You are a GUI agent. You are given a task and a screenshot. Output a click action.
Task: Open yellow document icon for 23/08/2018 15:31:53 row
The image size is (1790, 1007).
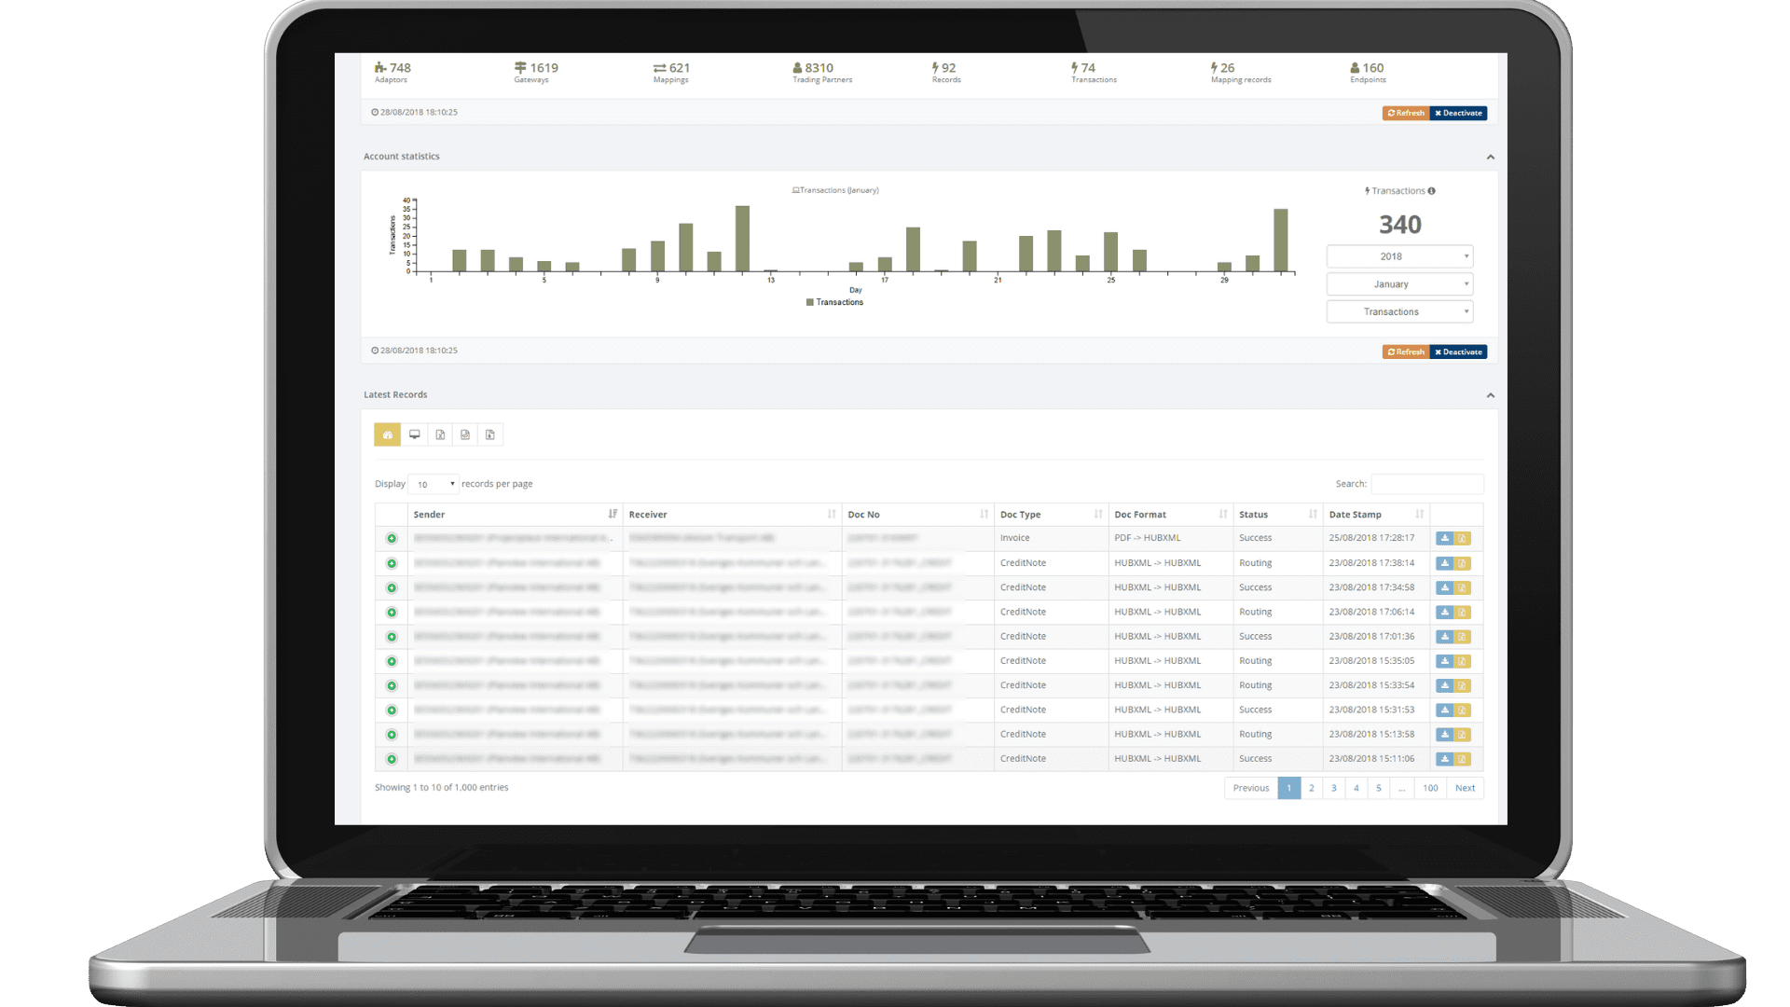[1463, 710]
